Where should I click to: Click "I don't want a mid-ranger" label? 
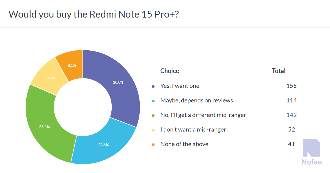pyautogui.click(x=193, y=130)
